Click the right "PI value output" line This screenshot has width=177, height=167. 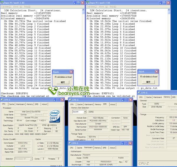point(124,88)
